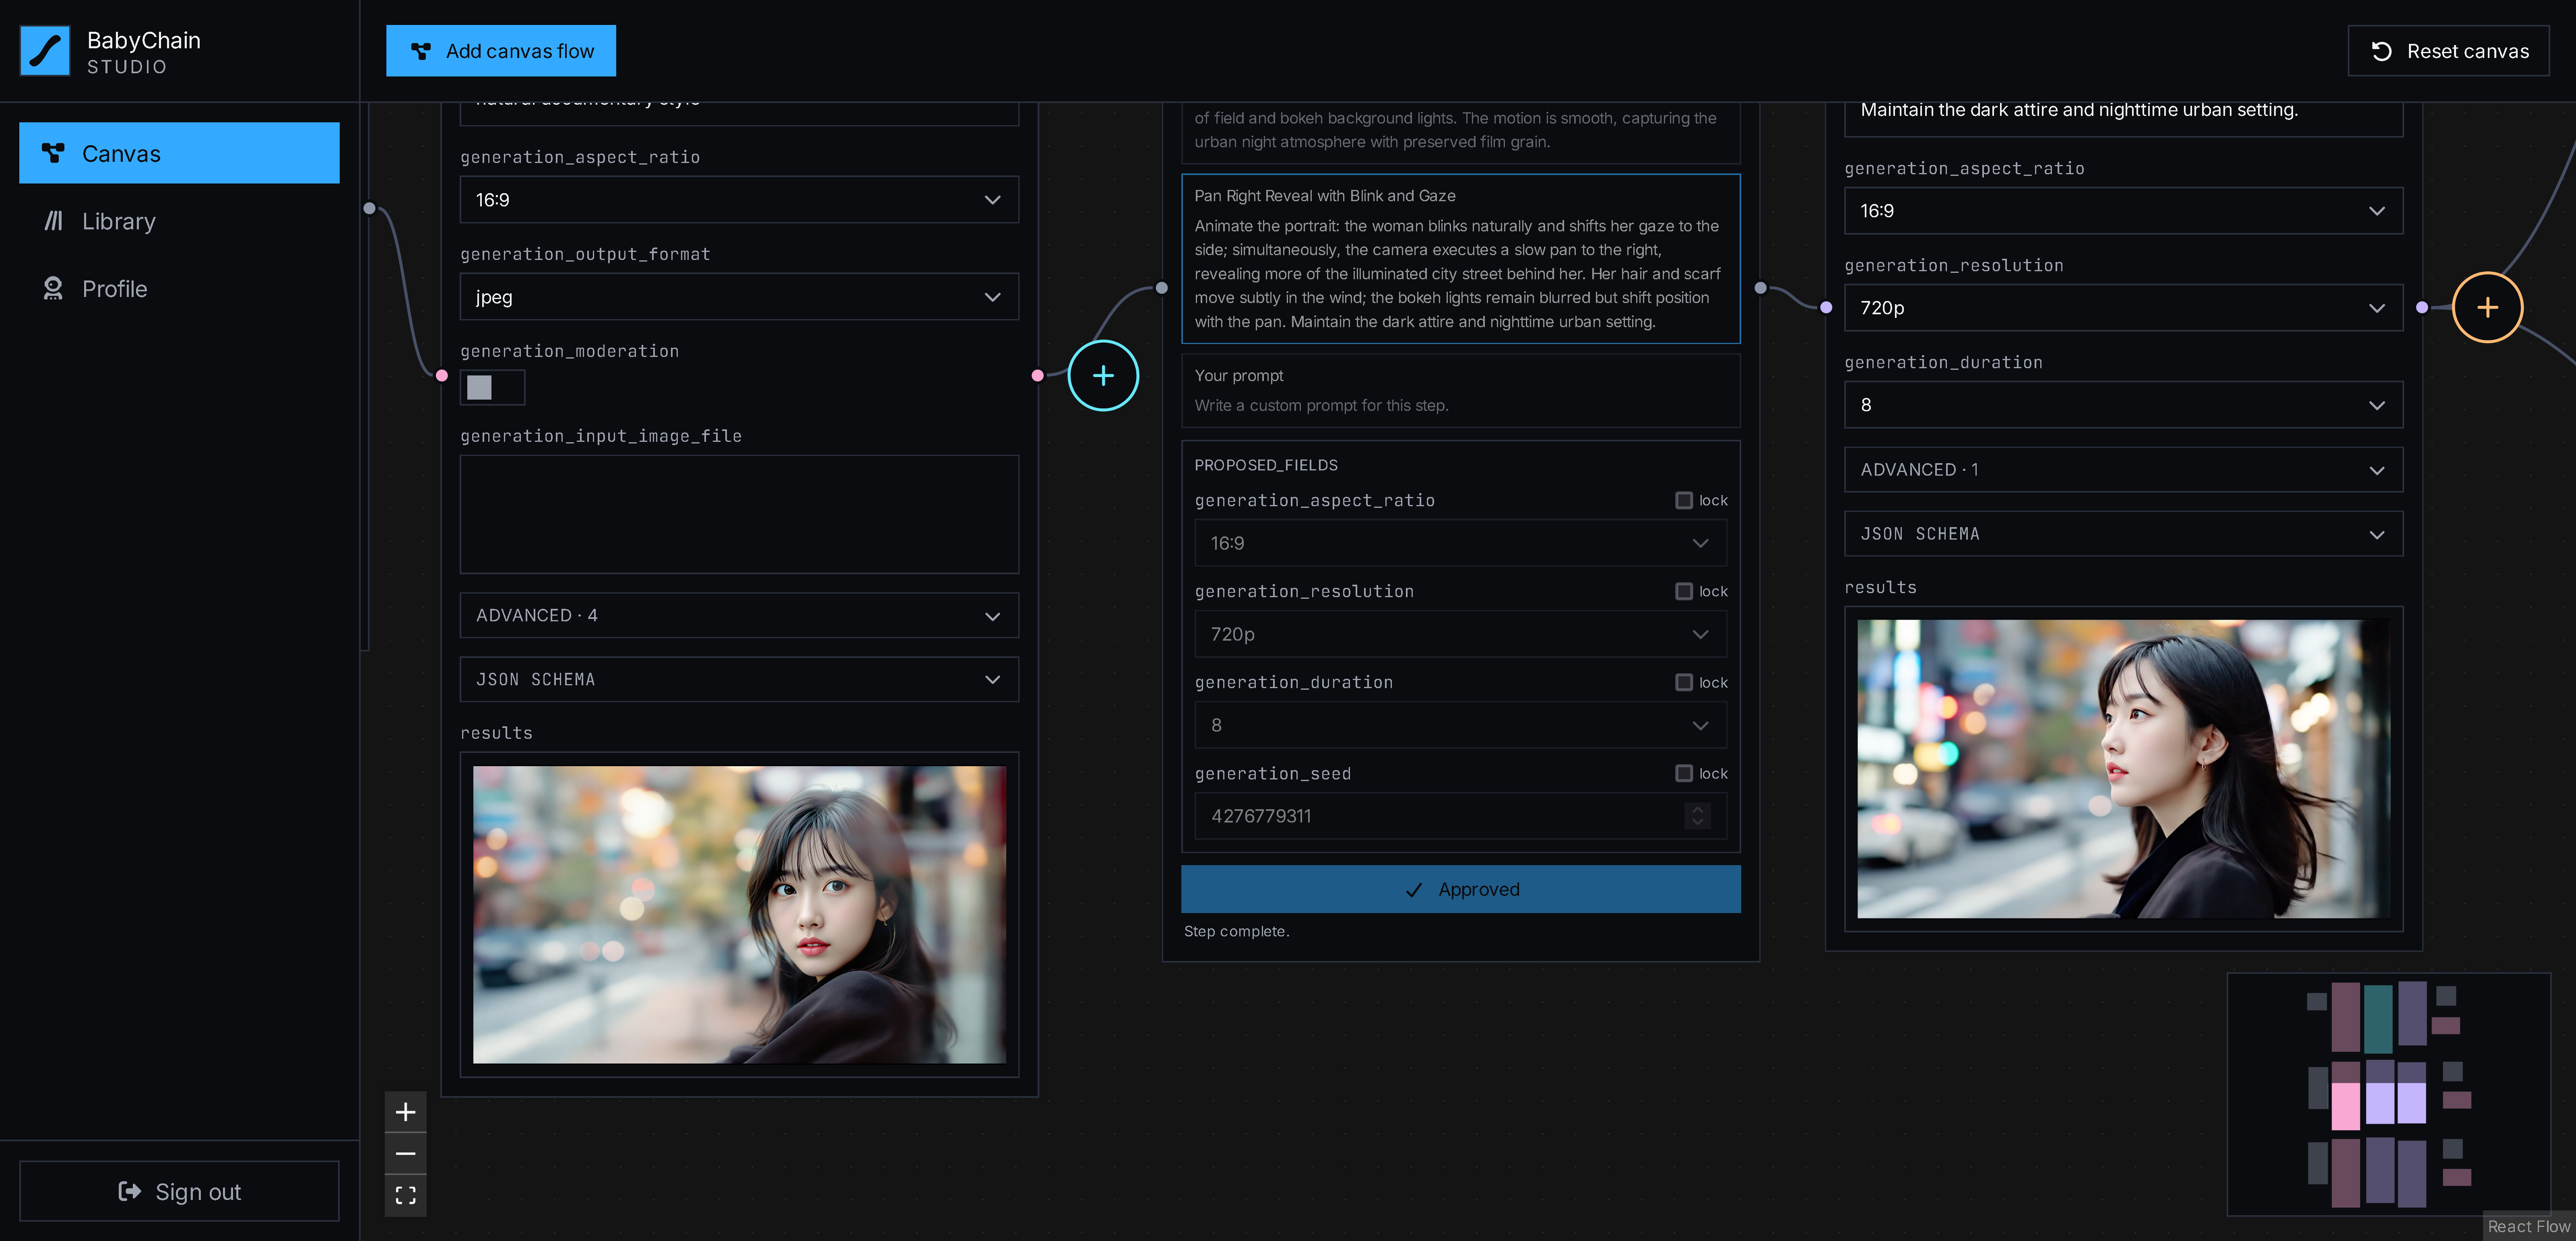This screenshot has height=1241, width=2576.
Task: Open the right node's duration 8 dropdown
Action: coord(2123,405)
